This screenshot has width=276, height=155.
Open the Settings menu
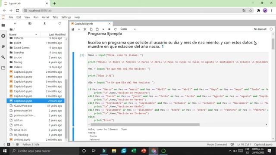click(66, 17)
